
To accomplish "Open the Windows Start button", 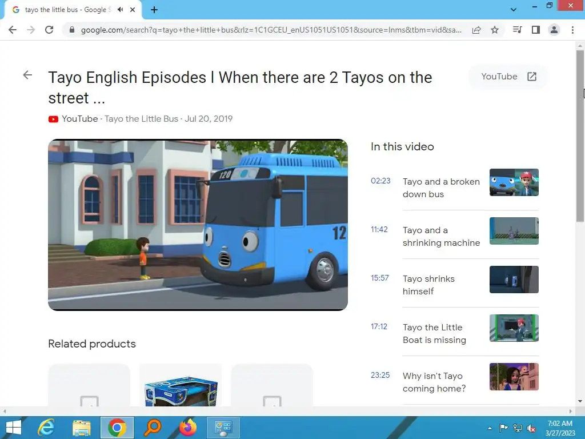I will pyautogui.click(x=14, y=428).
